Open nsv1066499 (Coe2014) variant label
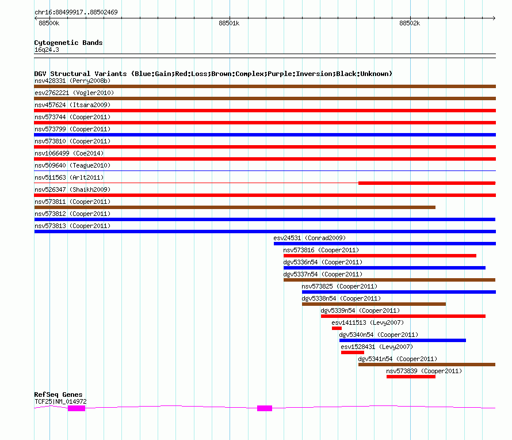 point(69,153)
